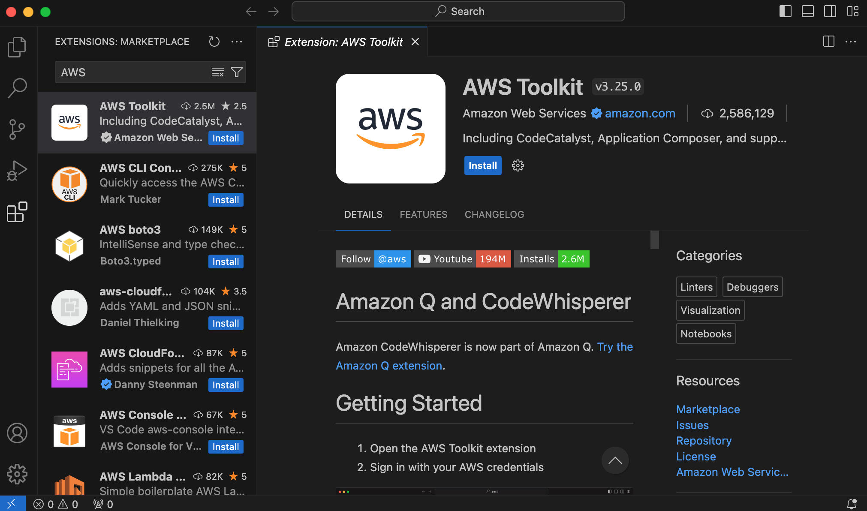
Task: Switch to the FEATURES tab
Action: click(x=424, y=214)
